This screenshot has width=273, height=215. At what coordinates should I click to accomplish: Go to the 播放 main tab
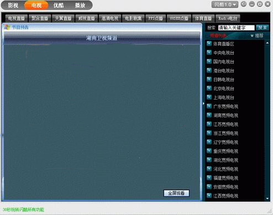point(80,5)
